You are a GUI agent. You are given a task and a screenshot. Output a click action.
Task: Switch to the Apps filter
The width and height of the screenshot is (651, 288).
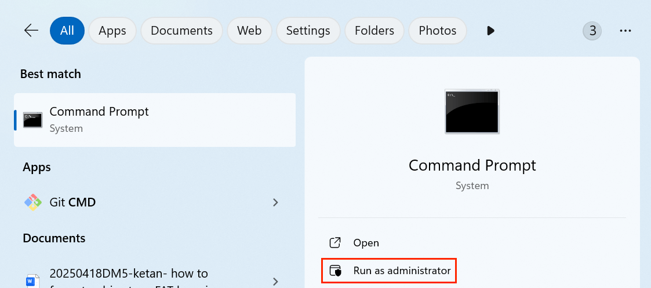click(112, 31)
